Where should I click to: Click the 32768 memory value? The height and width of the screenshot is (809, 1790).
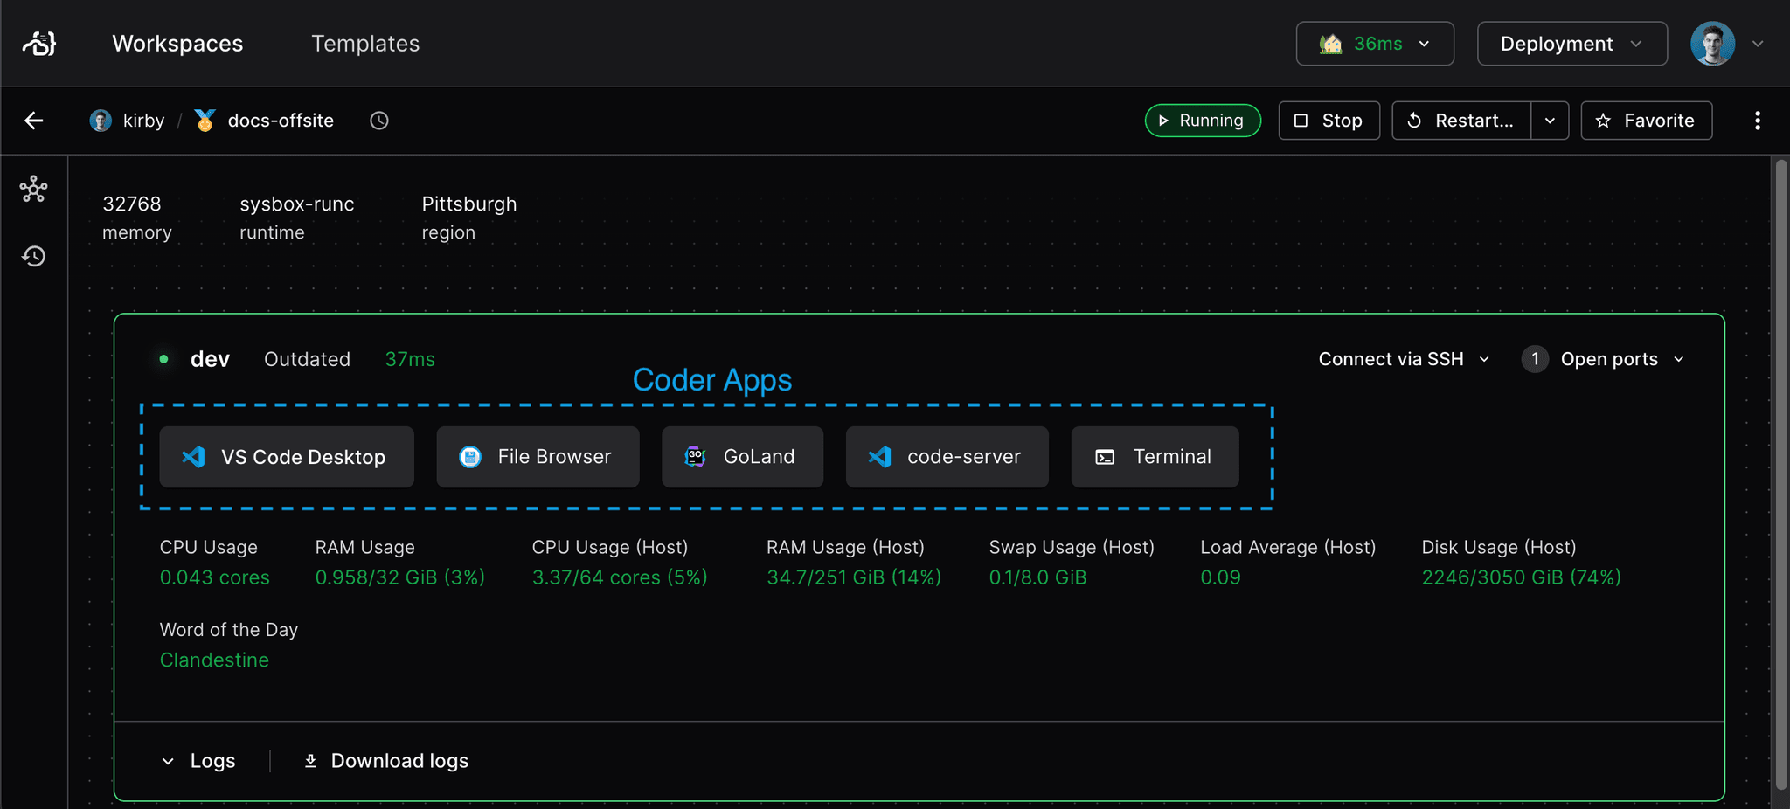pyautogui.click(x=132, y=204)
